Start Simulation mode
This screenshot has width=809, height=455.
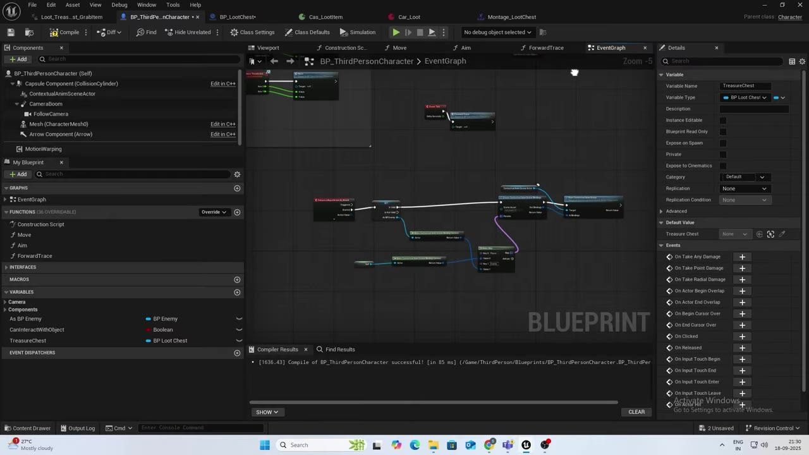click(357, 32)
